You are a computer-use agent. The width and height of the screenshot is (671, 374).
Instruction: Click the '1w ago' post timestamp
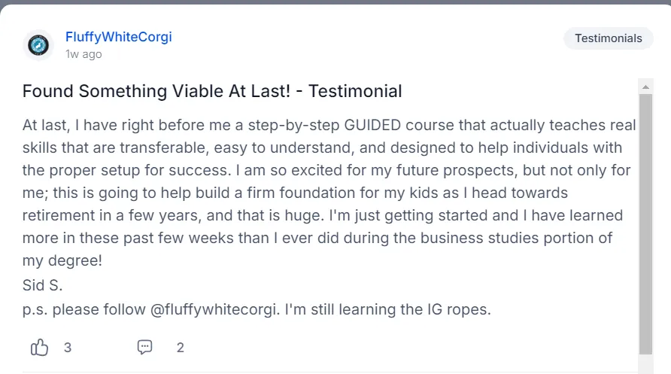tap(83, 54)
